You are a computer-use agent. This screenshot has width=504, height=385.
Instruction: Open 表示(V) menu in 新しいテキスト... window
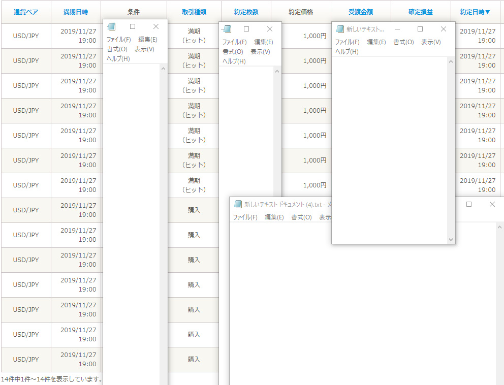pos(431,42)
